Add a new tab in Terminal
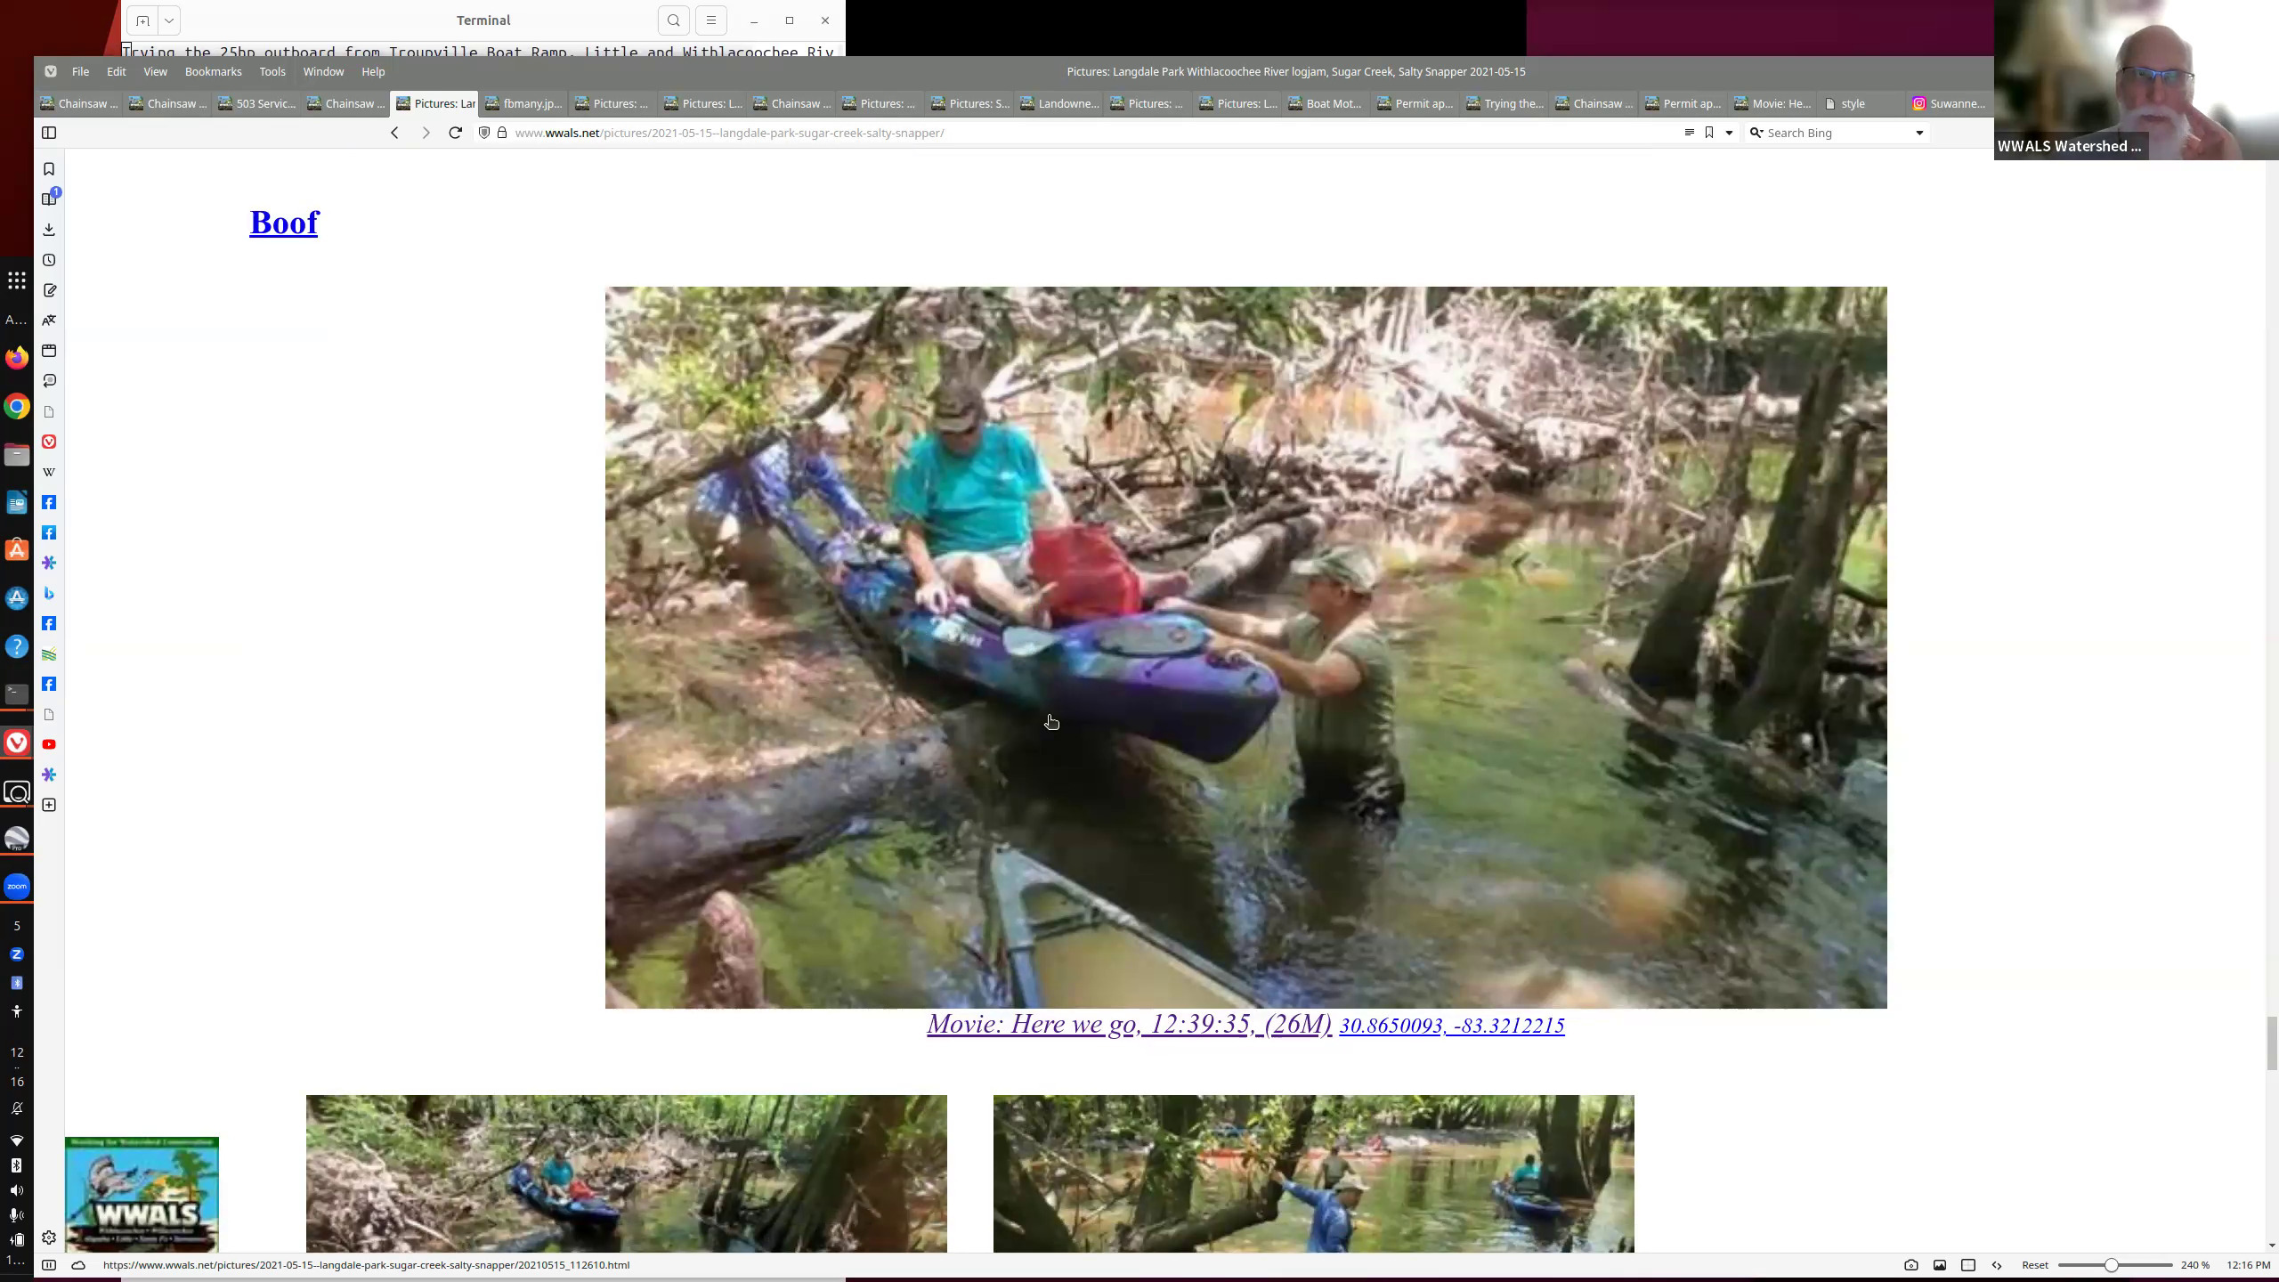The height and width of the screenshot is (1282, 2279). [142, 20]
